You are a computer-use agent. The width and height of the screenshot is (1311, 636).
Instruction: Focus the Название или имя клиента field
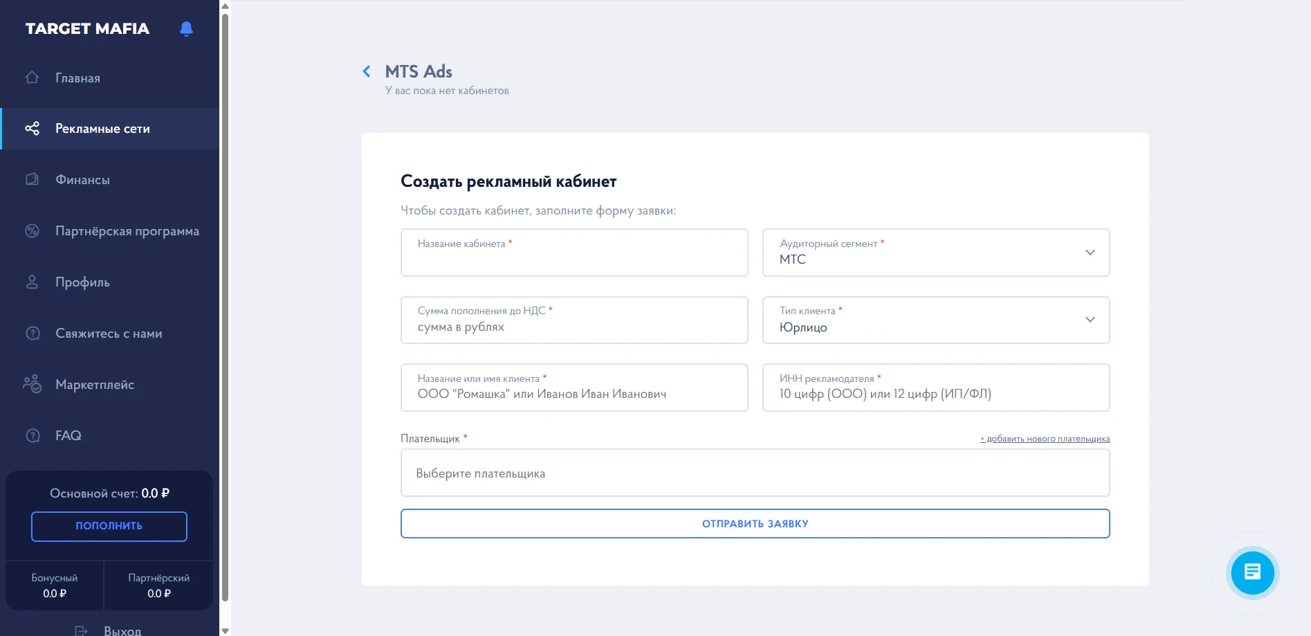[574, 388]
